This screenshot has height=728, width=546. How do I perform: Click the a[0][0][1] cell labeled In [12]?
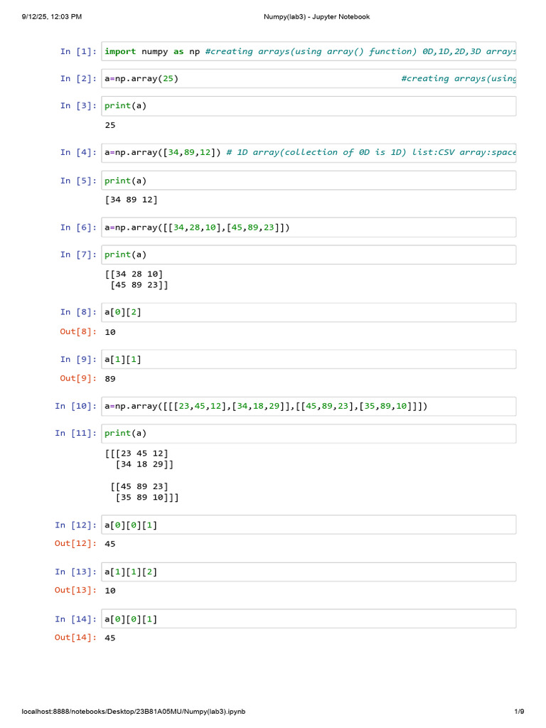(x=309, y=525)
